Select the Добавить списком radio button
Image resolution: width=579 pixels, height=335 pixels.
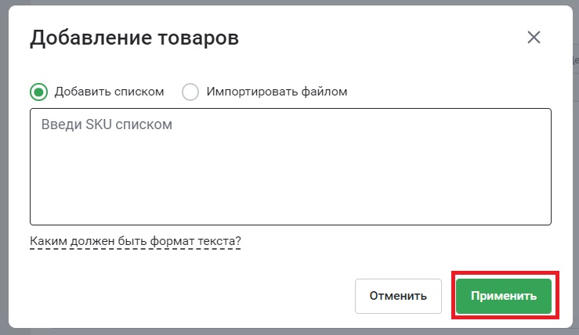[38, 92]
